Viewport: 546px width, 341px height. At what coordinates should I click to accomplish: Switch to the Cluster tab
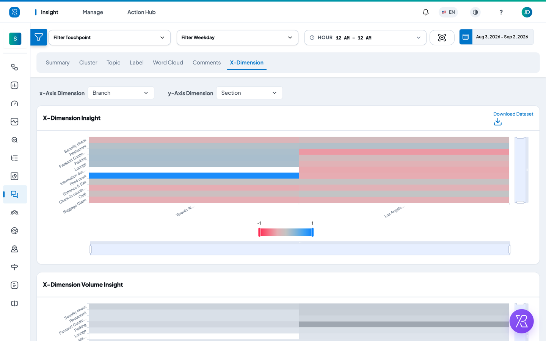coord(88,63)
